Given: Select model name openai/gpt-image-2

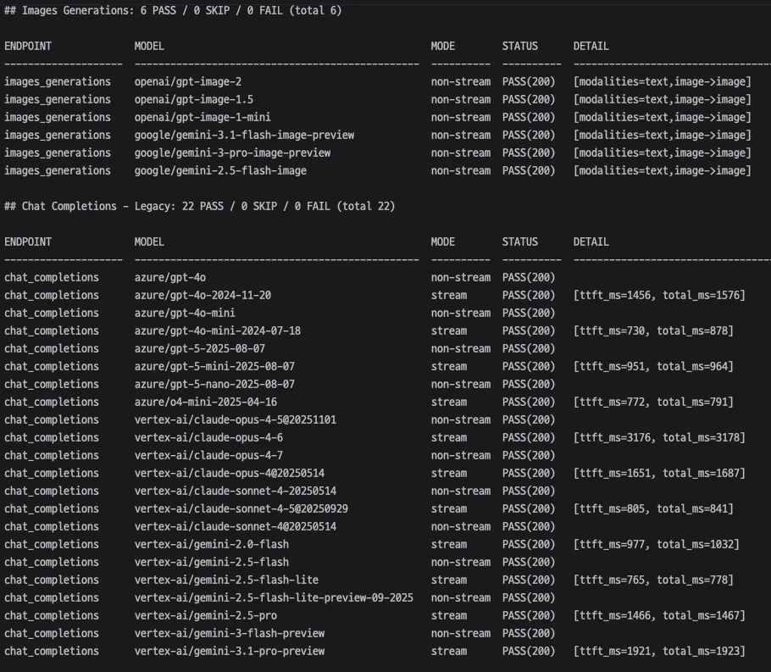Looking at the screenshot, I should click(x=188, y=81).
